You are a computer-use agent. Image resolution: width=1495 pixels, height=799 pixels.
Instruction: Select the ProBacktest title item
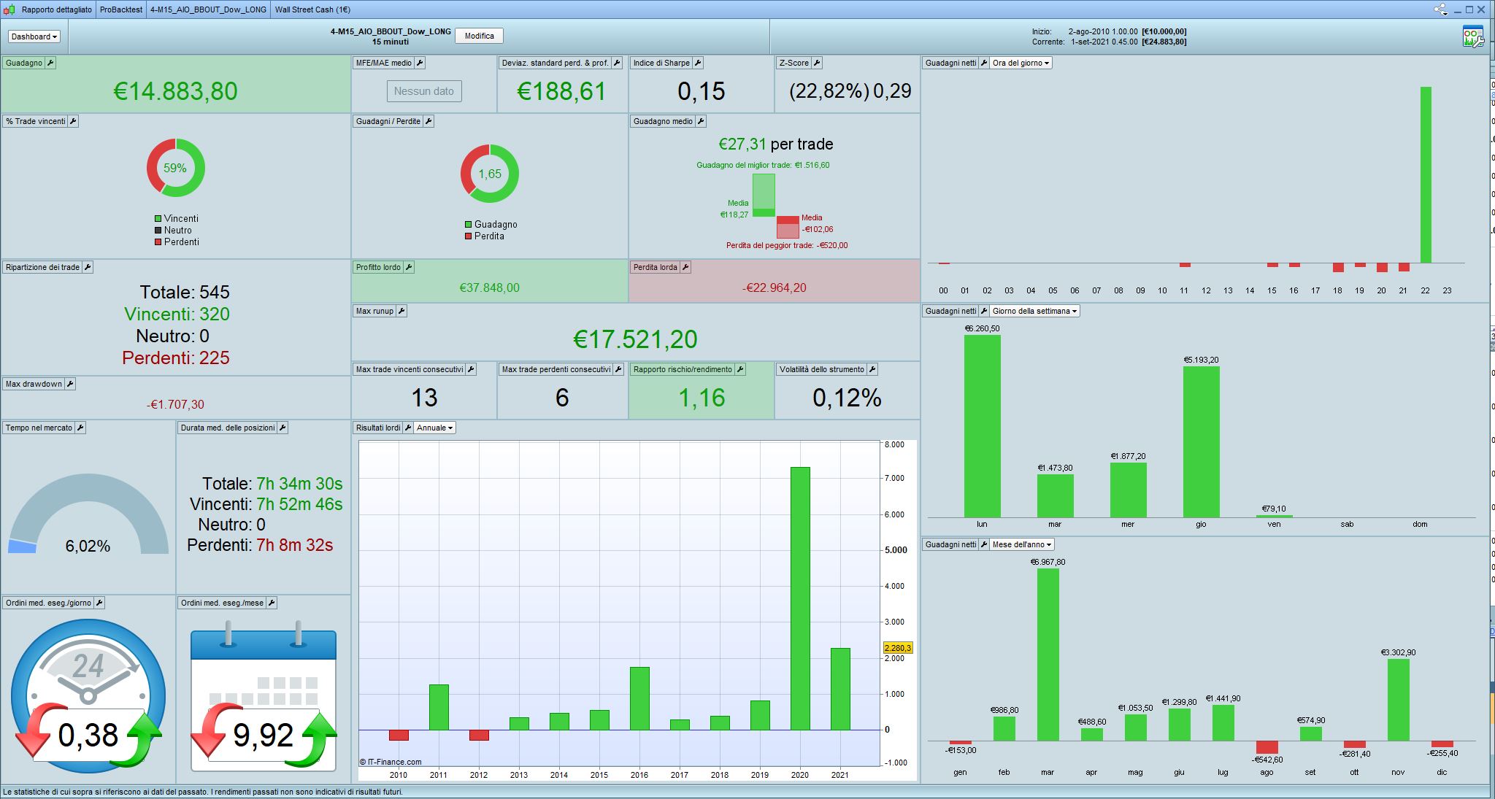(121, 9)
